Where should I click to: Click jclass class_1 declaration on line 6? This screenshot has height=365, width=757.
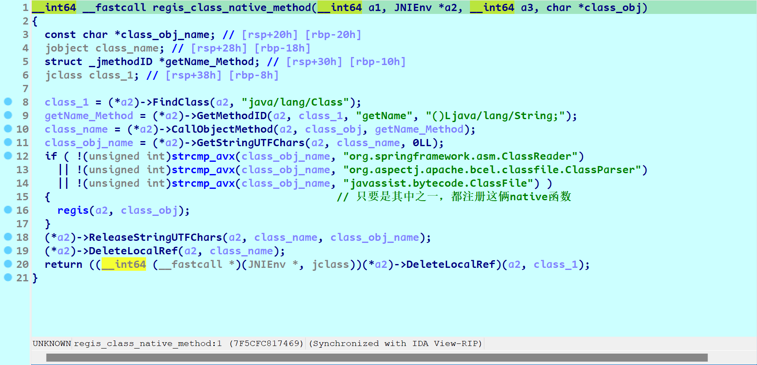click(92, 75)
